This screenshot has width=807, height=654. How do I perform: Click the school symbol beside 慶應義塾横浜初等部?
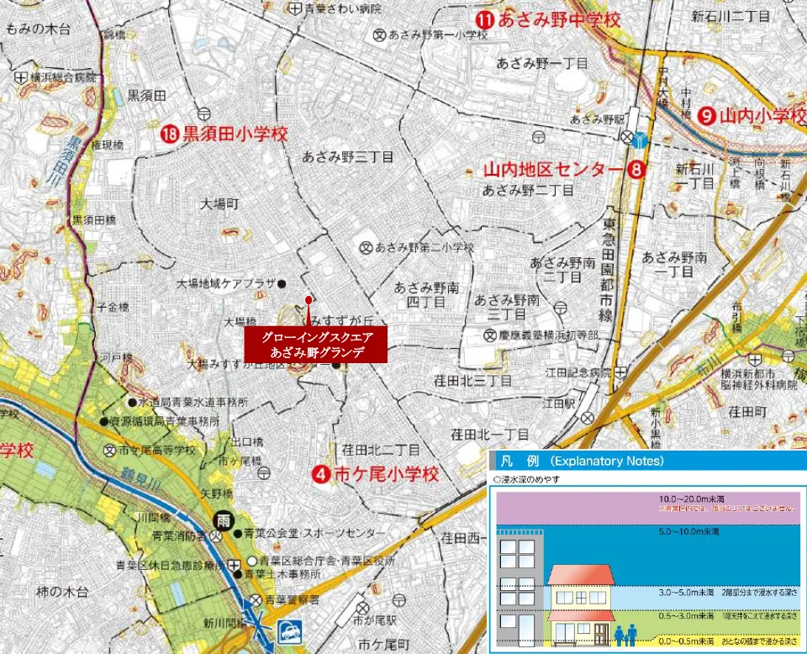(x=490, y=335)
